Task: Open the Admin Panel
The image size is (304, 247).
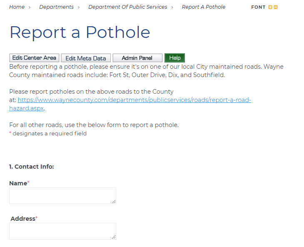Action: tap(137, 58)
